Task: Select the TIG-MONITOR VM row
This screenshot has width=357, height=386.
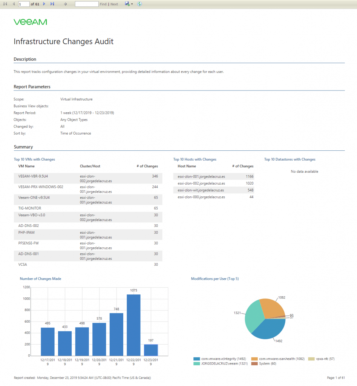Action: coord(88,208)
